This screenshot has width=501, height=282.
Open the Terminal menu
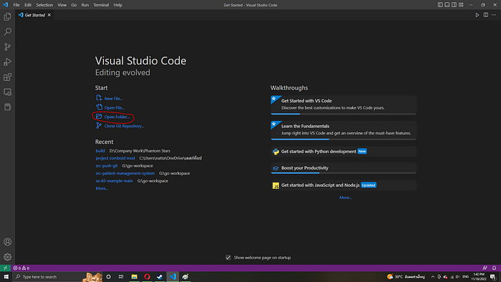101,5
